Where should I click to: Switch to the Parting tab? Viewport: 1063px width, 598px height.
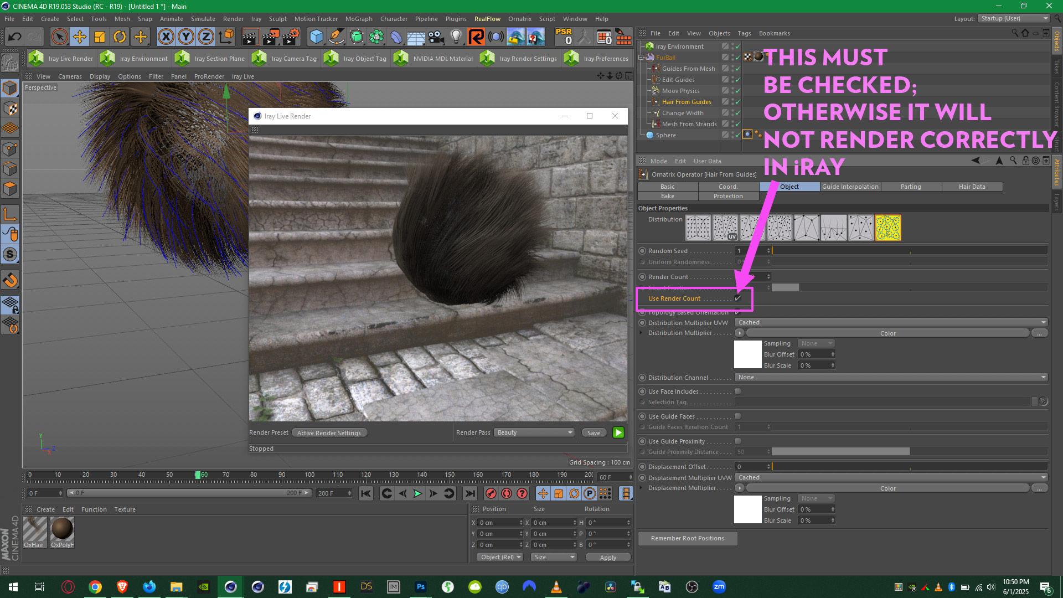point(911,187)
